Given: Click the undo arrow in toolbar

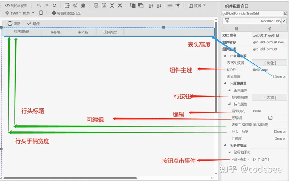Looking at the screenshot, I should click(x=39, y=6).
